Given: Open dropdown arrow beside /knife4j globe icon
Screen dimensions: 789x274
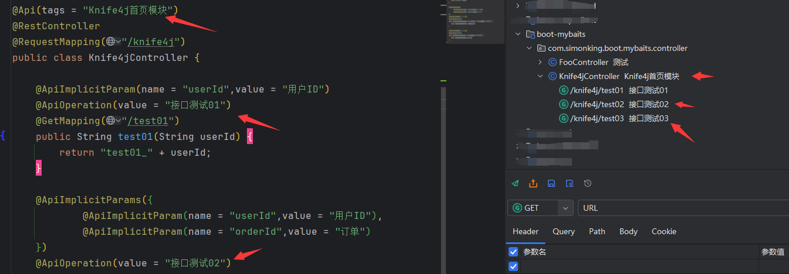Looking at the screenshot, I should 118,42.
